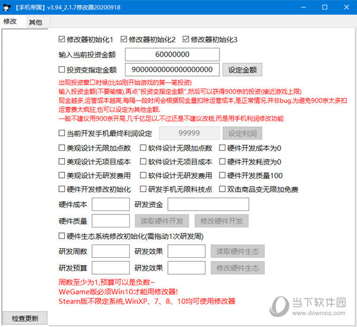Click the 读取硬件开发 button
357x327 pixels.
tap(162, 221)
